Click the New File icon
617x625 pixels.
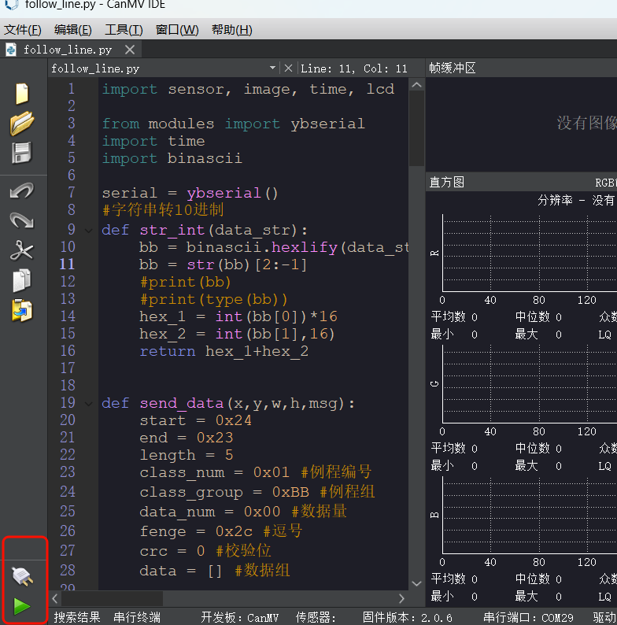pos(22,94)
